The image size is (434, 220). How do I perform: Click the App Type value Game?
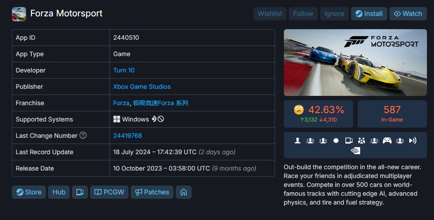[x=121, y=54]
